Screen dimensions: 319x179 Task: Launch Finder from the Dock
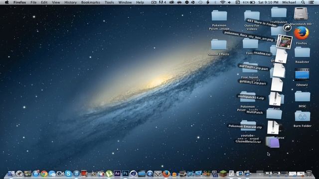tap(11, 174)
